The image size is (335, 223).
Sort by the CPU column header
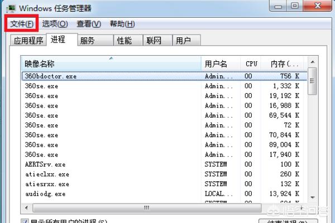[x=252, y=64]
